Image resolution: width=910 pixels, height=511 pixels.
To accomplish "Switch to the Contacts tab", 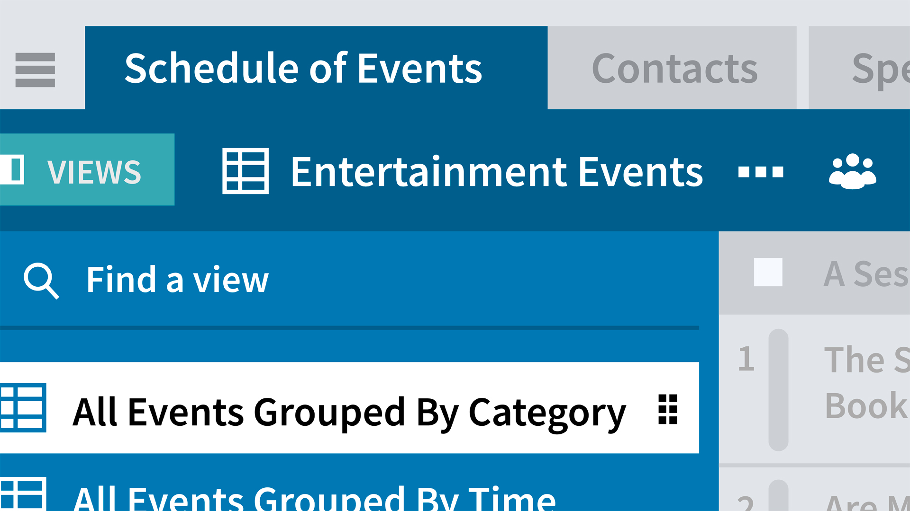I will (x=672, y=68).
